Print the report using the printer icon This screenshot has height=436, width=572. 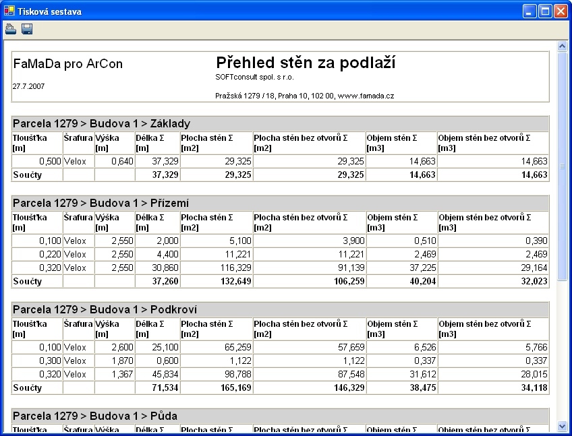(11, 29)
